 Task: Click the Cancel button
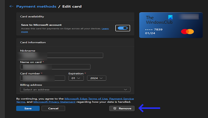click(x=53, y=108)
